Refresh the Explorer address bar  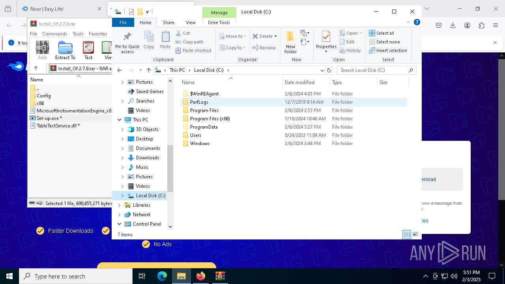point(329,70)
